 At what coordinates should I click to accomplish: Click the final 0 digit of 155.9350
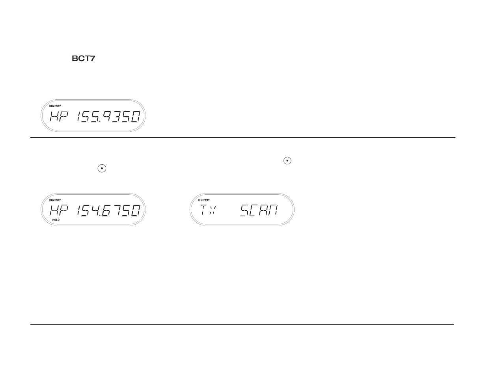(x=136, y=116)
